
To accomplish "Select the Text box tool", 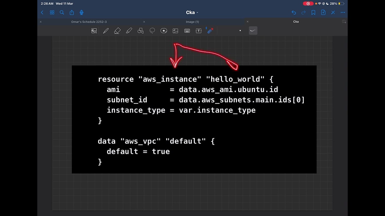I will pos(199,31).
